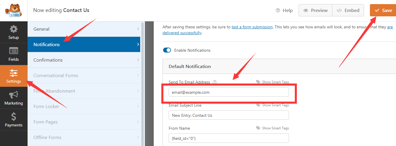The height and width of the screenshot is (146, 396).
Task: Toggle the Enable Notifications switch
Action: tap(167, 50)
